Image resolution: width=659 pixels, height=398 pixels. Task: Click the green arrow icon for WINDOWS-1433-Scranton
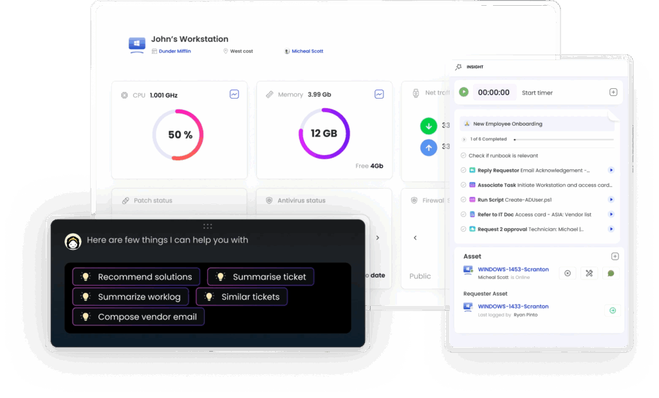(612, 310)
